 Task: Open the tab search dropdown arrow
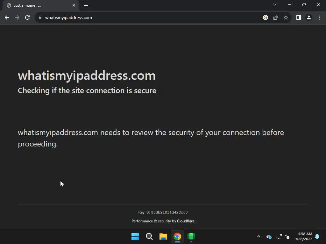(275, 4)
